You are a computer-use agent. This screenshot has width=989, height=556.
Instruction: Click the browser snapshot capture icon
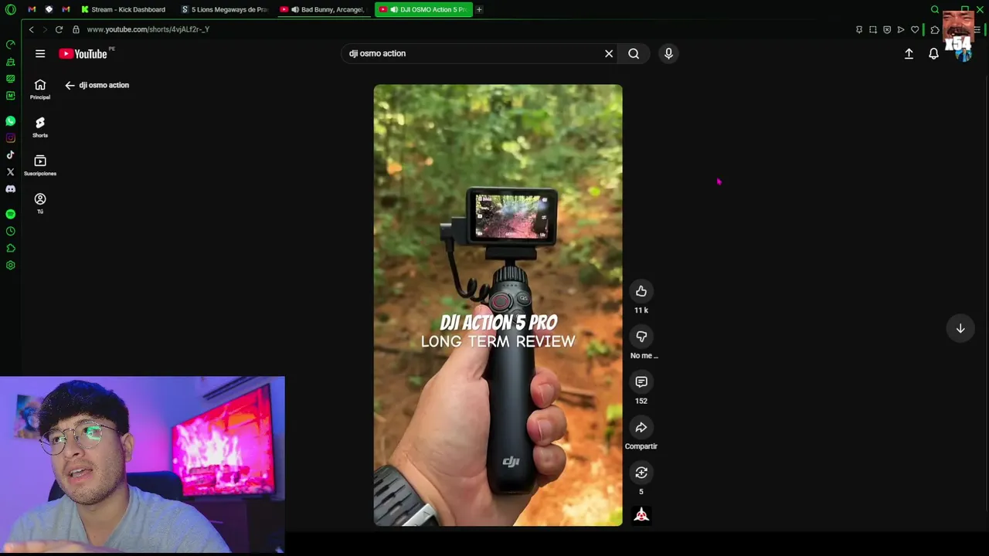pyautogui.click(x=873, y=29)
